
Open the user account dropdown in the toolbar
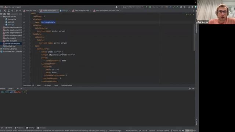point(117,7)
